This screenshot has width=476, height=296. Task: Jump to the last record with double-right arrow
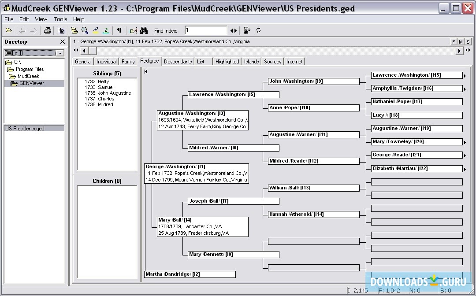(x=468, y=50)
